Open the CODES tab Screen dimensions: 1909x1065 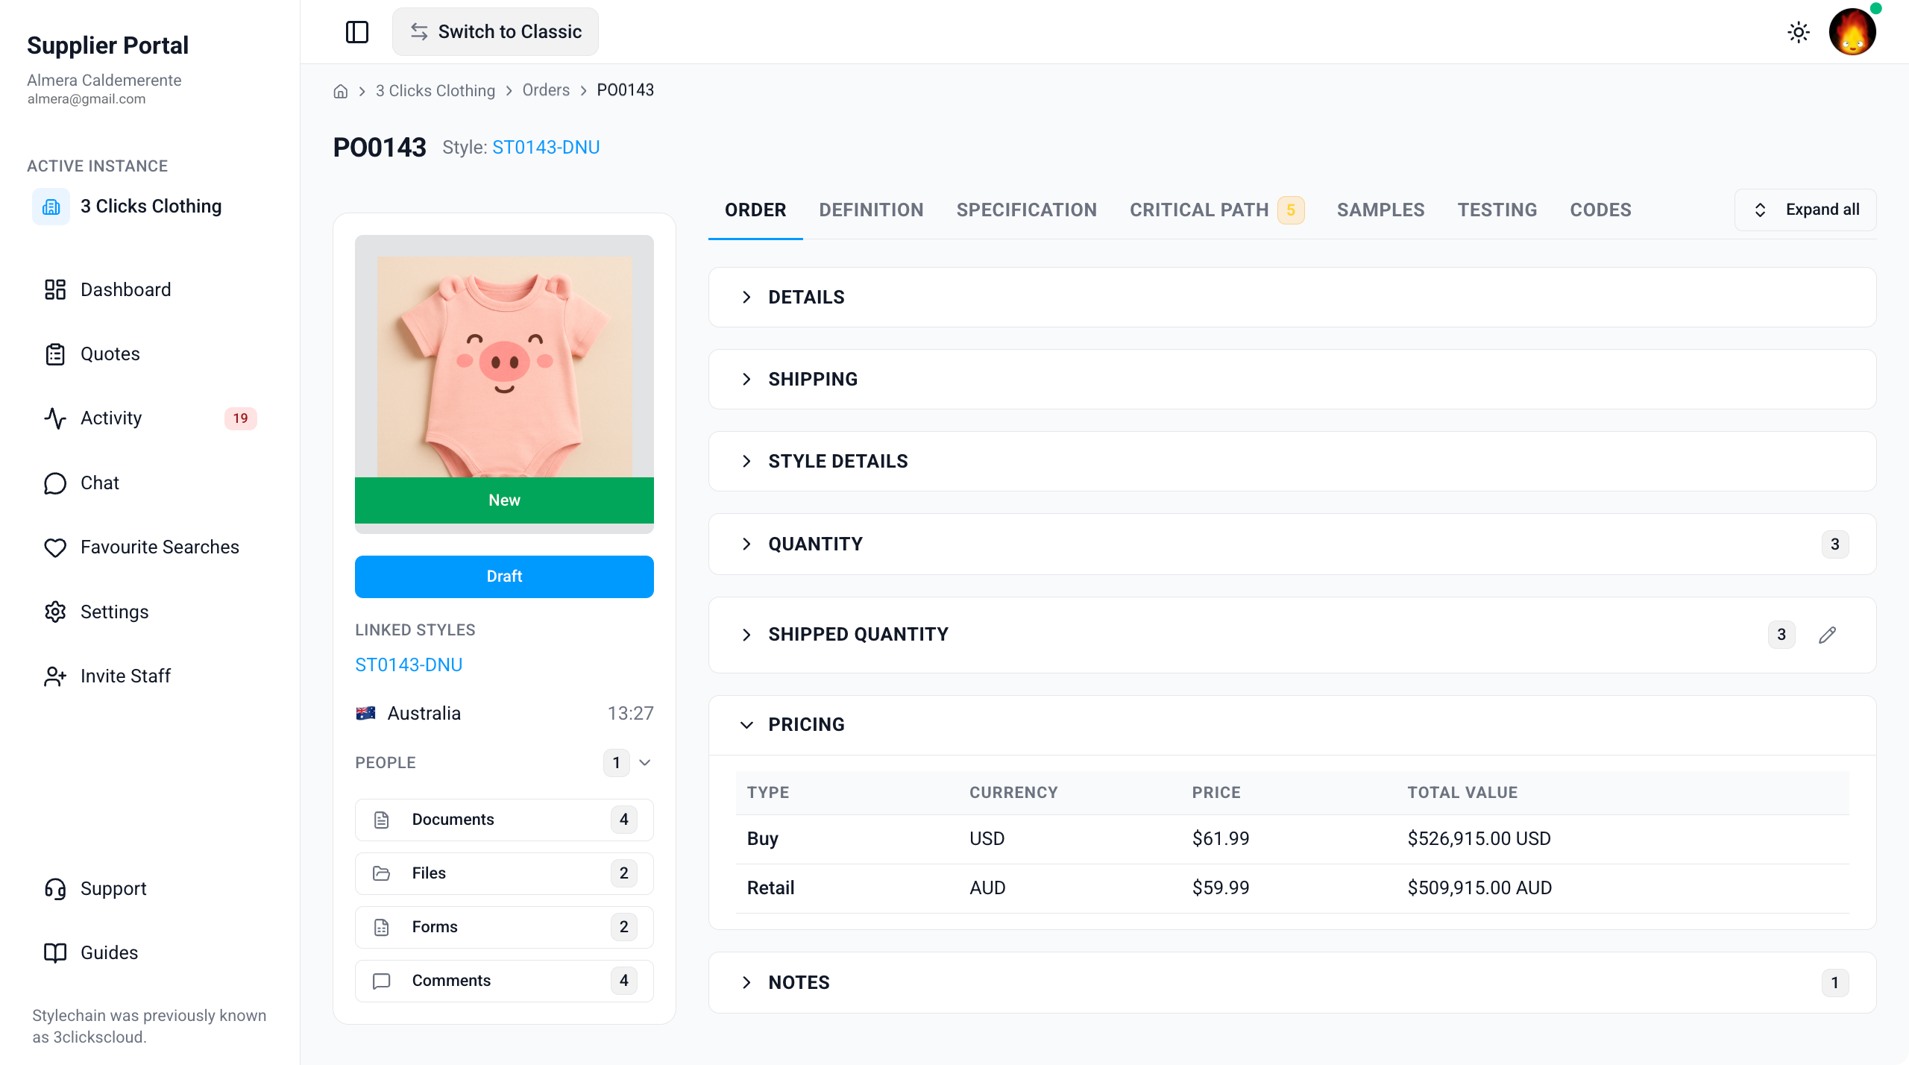1600,210
